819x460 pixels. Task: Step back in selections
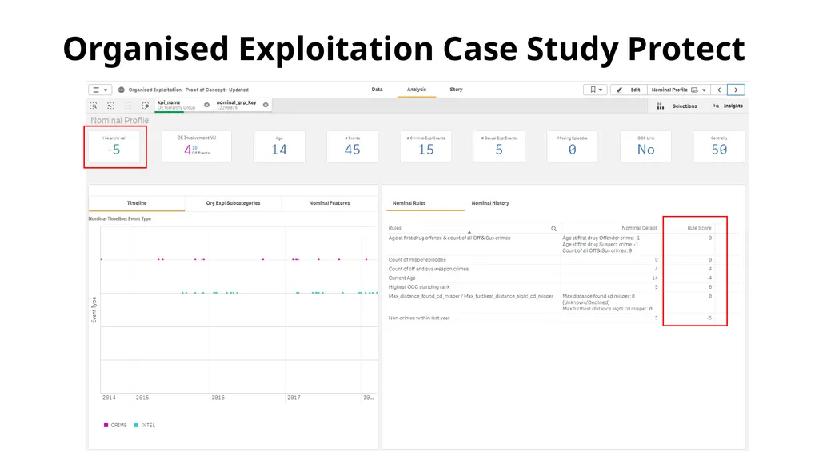[x=110, y=106]
